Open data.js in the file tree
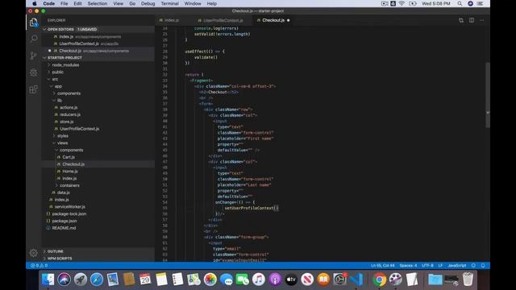The image size is (516, 290). point(98,193)
